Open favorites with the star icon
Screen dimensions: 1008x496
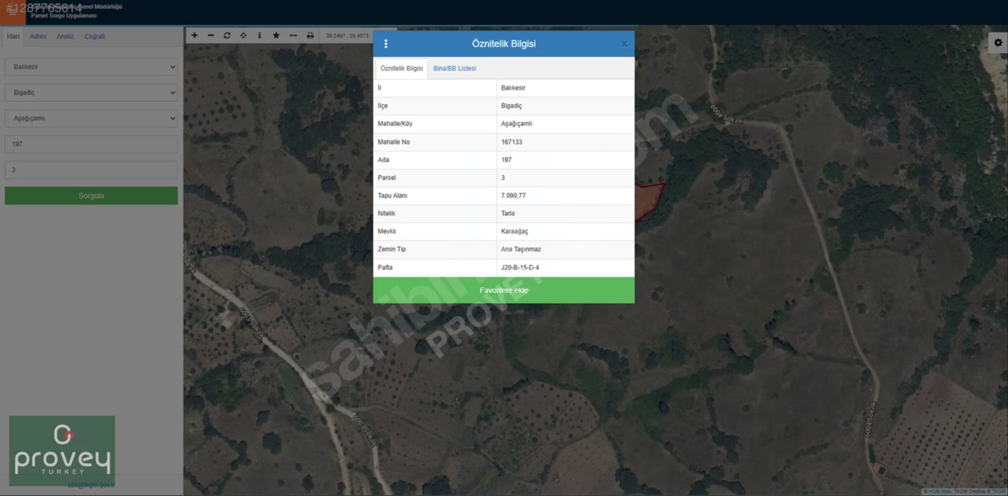pos(276,36)
